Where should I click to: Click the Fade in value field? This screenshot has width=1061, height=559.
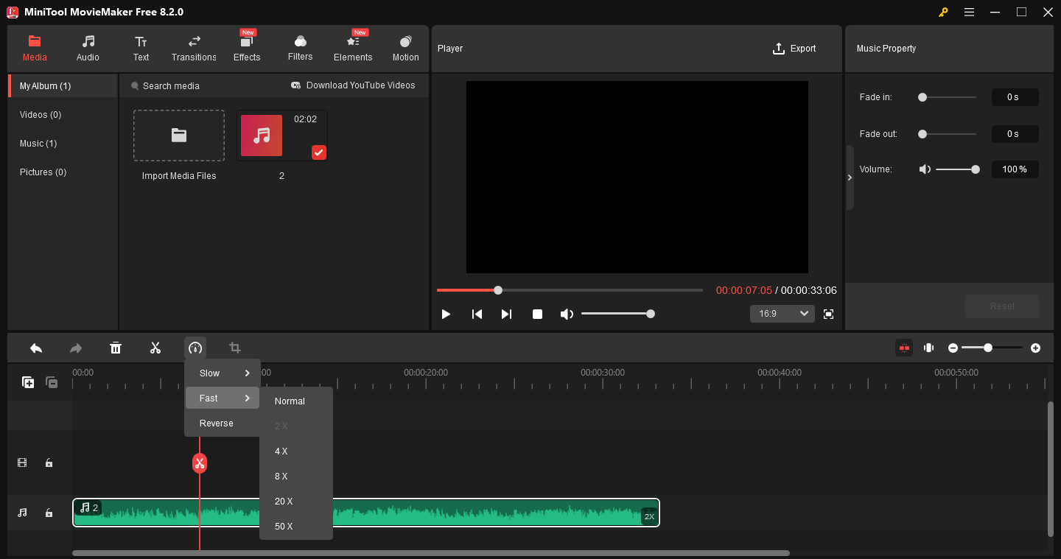pyautogui.click(x=1015, y=97)
